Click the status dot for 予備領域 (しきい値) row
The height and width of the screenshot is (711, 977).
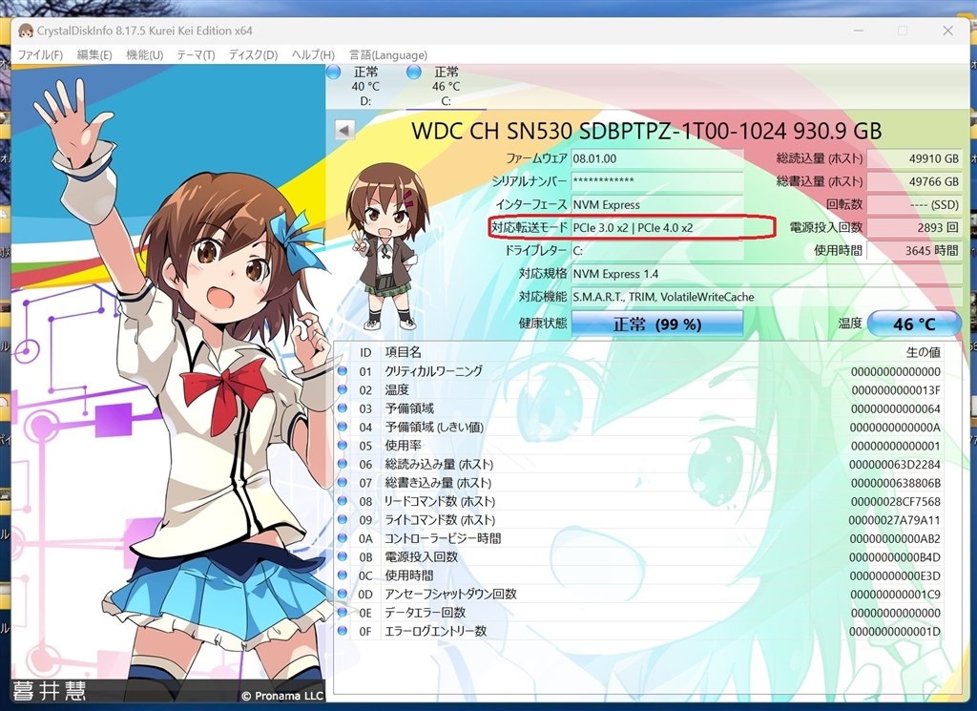click(x=343, y=427)
